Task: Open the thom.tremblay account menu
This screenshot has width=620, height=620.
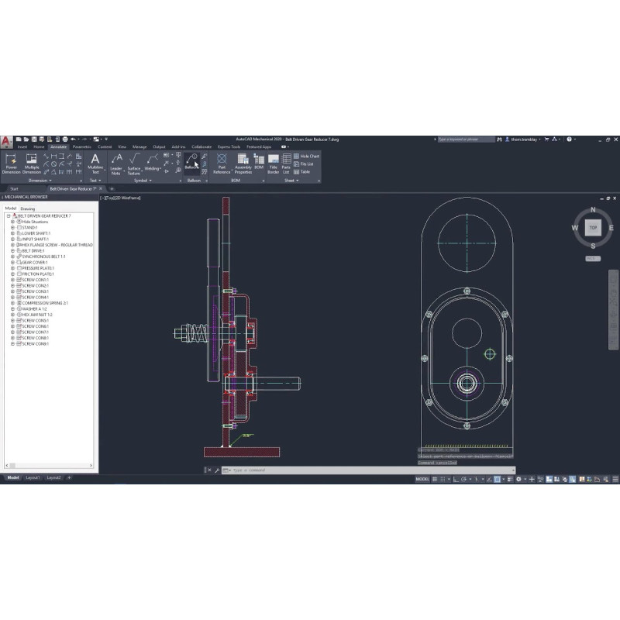Action: 525,139
